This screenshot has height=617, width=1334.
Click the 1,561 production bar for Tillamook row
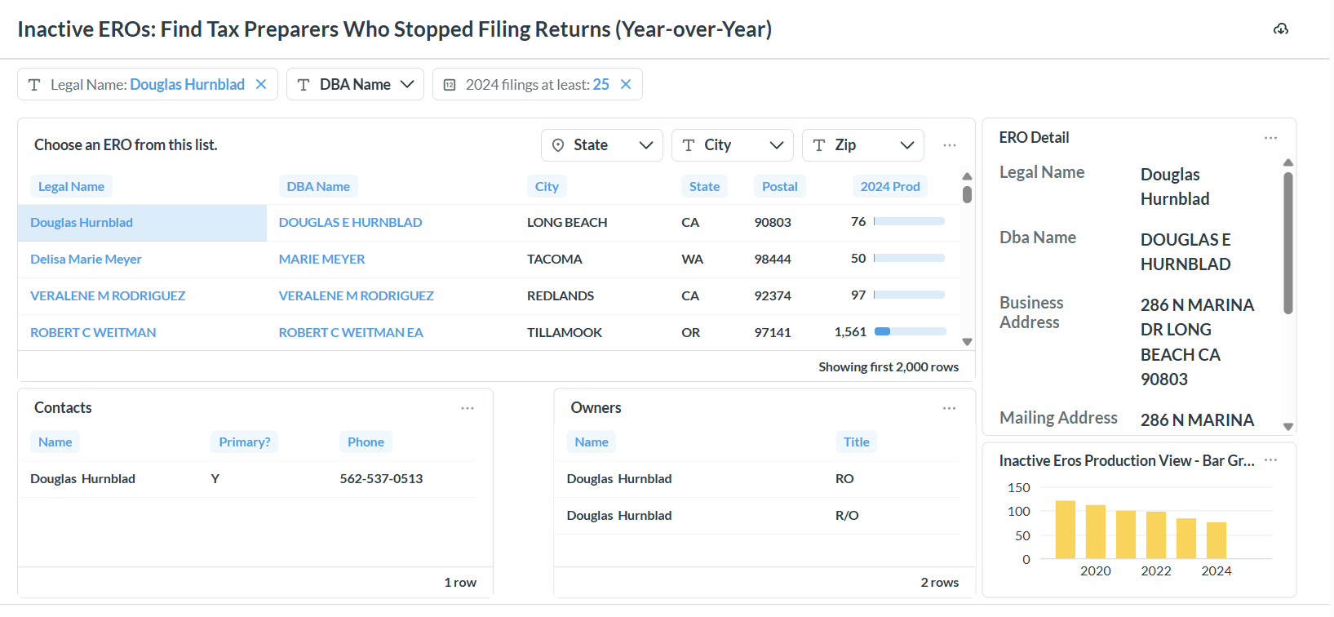click(x=910, y=331)
